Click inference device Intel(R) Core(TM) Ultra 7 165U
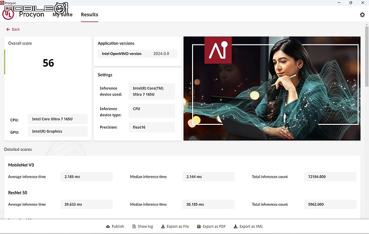Screen dimensions: 369x234 (152, 91)
